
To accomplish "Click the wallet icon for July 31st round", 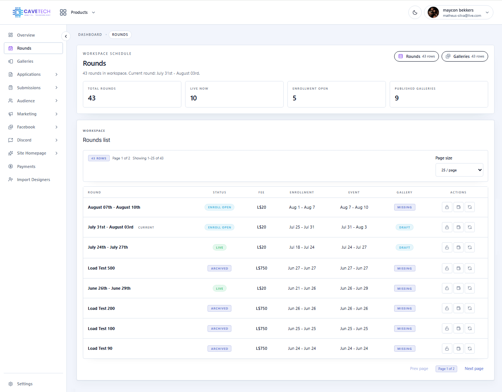I will click(x=458, y=227).
